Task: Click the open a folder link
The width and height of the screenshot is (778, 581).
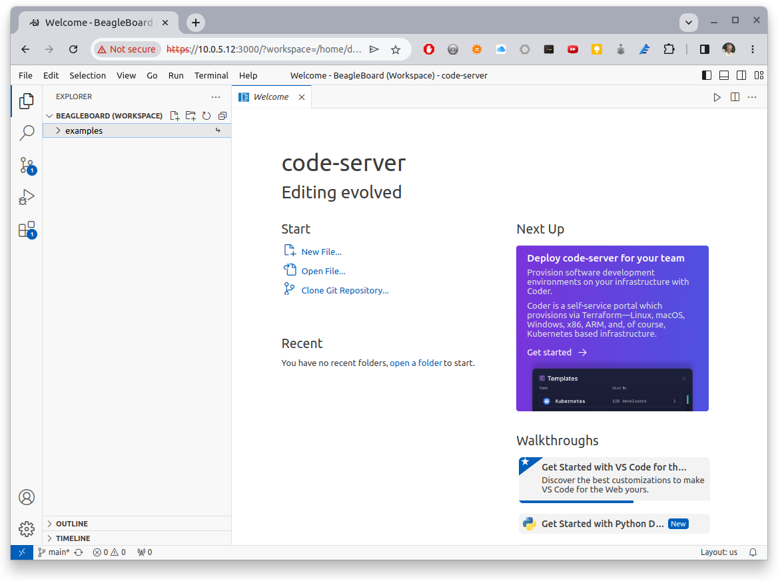Action: pyautogui.click(x=416, y=363)
